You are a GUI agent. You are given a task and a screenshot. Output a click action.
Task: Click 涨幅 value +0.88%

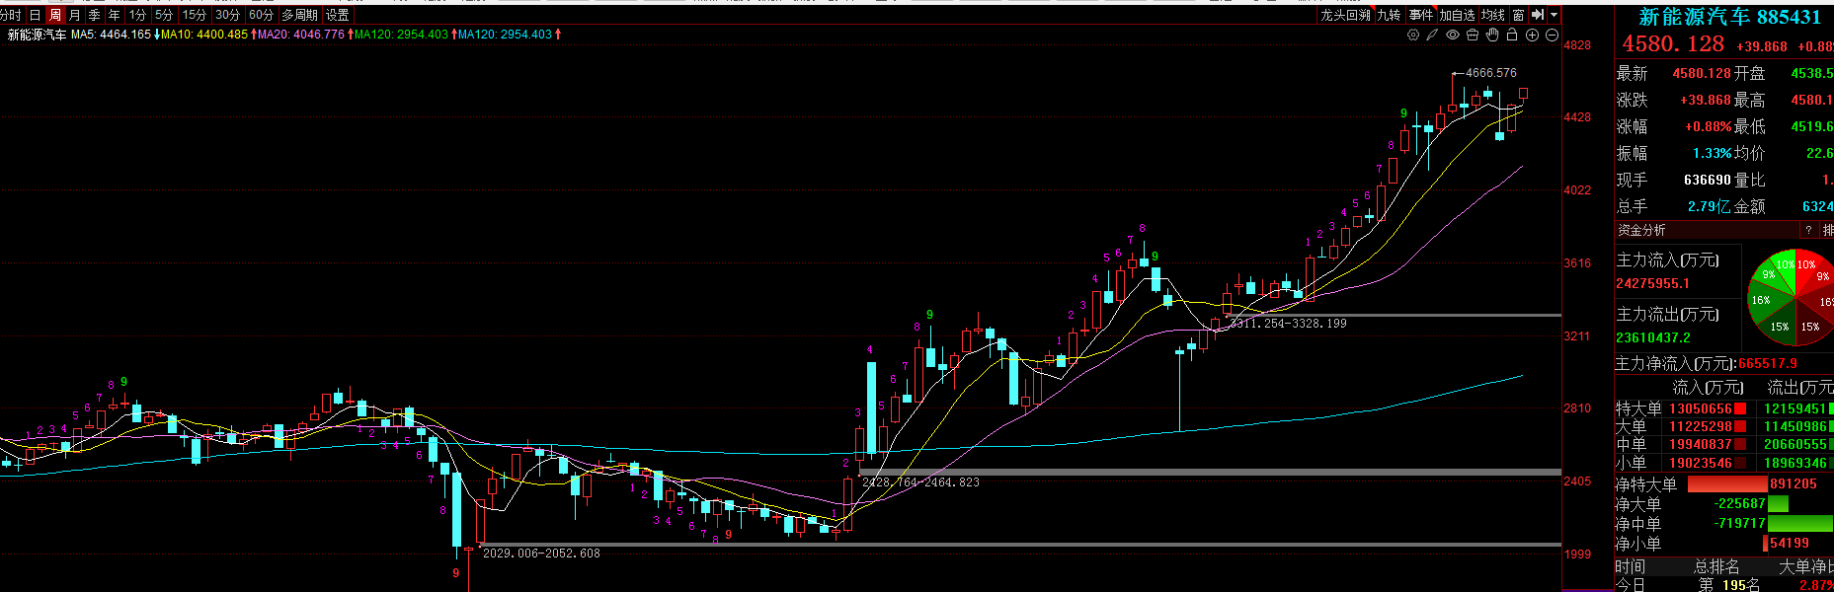[1709, 126]
